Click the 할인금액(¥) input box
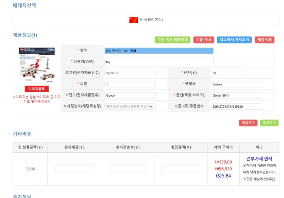 [181, 169]
